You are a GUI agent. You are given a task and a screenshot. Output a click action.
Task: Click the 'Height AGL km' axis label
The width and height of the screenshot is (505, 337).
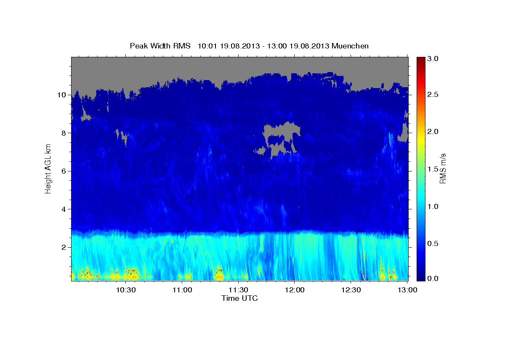(x=48, y=168)
